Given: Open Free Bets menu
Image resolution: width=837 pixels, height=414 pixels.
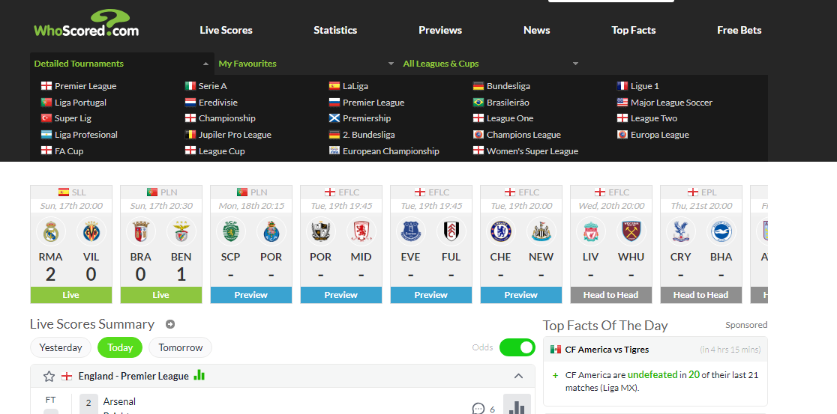Looking at the screenshot, I should [739, 31].
